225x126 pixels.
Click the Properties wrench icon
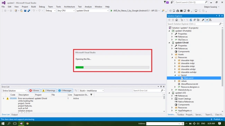tap(203, 20)
